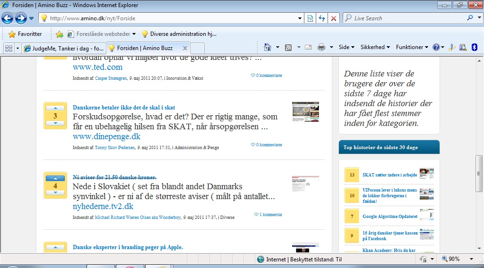Viewport: 484px width, 268px height.
Task: Click the SKAT story thumbnail image
Action: point(306,112)
